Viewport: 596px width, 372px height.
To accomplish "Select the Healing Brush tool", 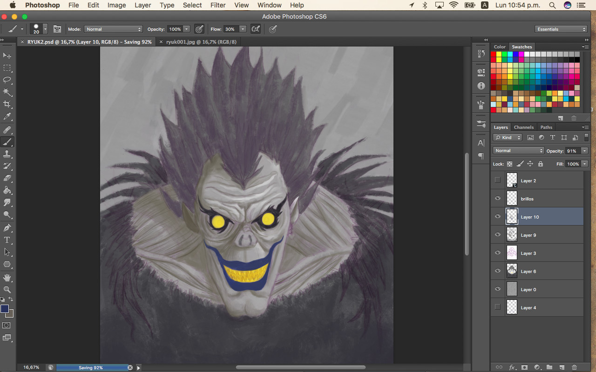I will [x=7, y=130].
